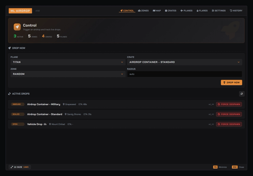The image size is (253, 176).
Task: Click the ETA: 31s text
Action: click(x=87, y=114)
